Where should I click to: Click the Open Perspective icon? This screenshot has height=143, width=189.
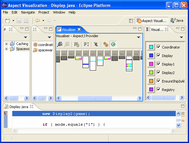click(x=131, y=20)
